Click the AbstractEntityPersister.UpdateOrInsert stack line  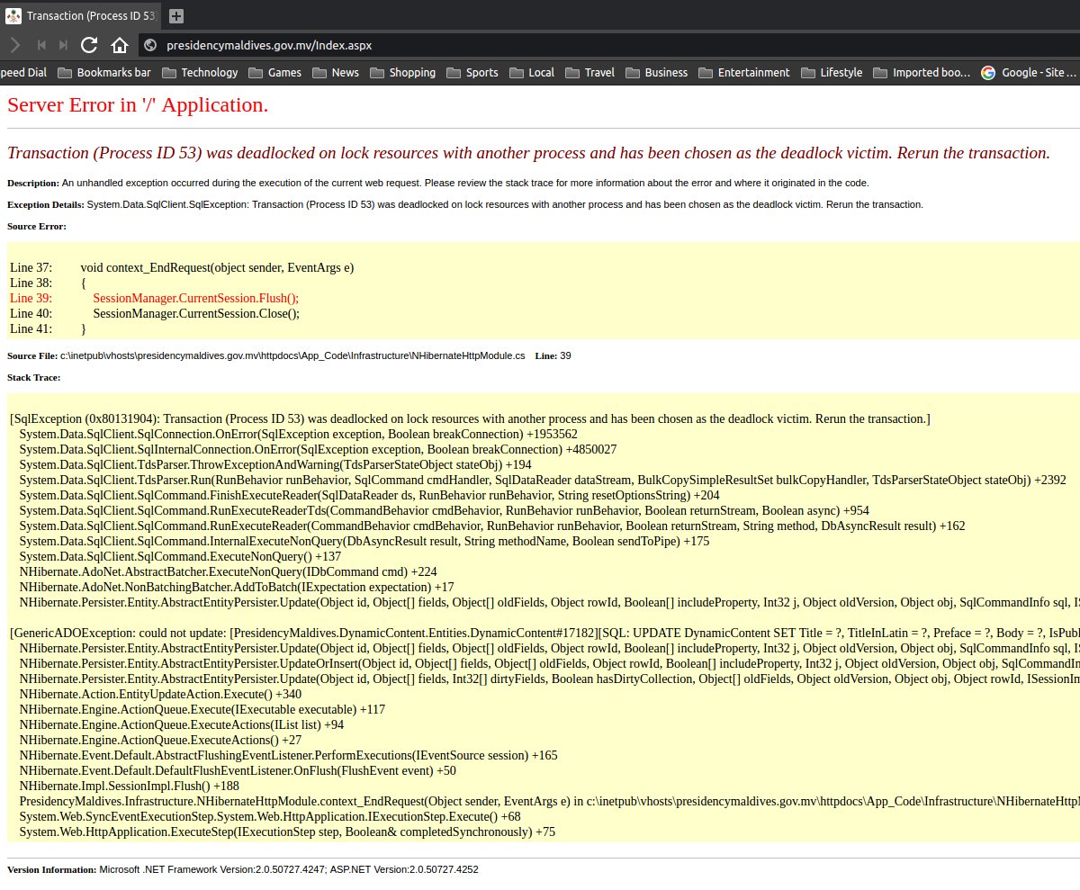(549, 663)
